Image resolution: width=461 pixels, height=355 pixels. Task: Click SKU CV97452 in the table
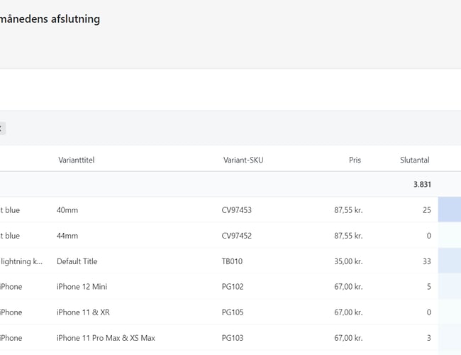(x=237, y=236)
